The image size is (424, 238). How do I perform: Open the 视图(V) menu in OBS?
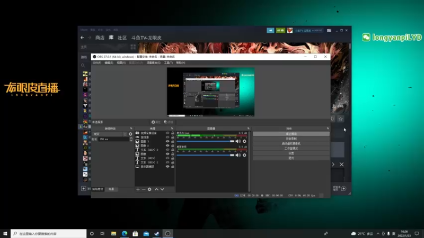pos(121,62)
